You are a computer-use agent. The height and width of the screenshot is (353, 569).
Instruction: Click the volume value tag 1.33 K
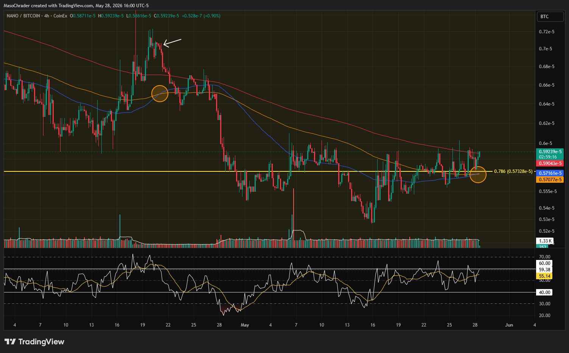click(545, 241)
